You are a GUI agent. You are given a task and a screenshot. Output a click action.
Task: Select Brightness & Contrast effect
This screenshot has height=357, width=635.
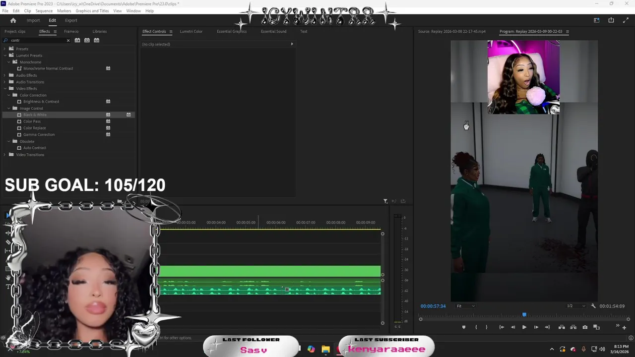tap(41, 102)
